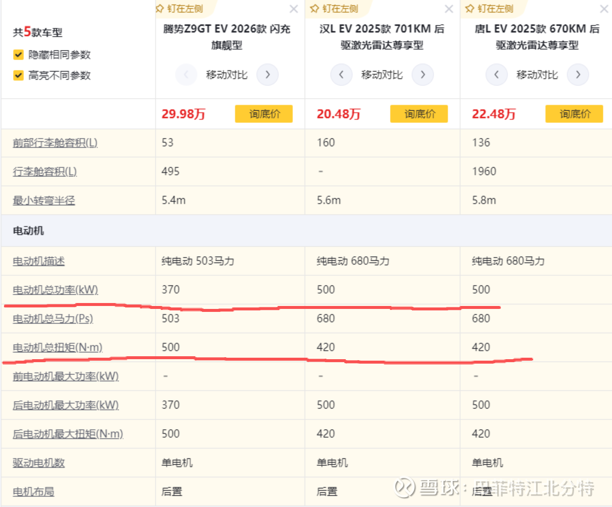This screenshot has height=507, width=612.
Task: Move 汉L EV column right
Action: (x=423, y=75)
